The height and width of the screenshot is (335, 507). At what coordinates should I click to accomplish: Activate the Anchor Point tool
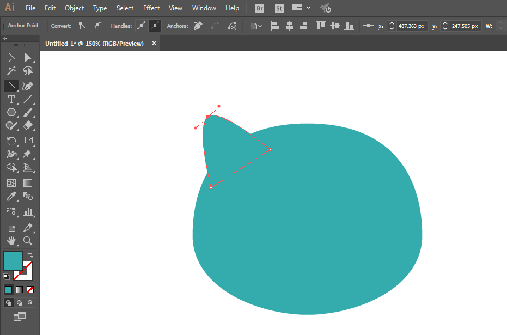tap(11, 86)
